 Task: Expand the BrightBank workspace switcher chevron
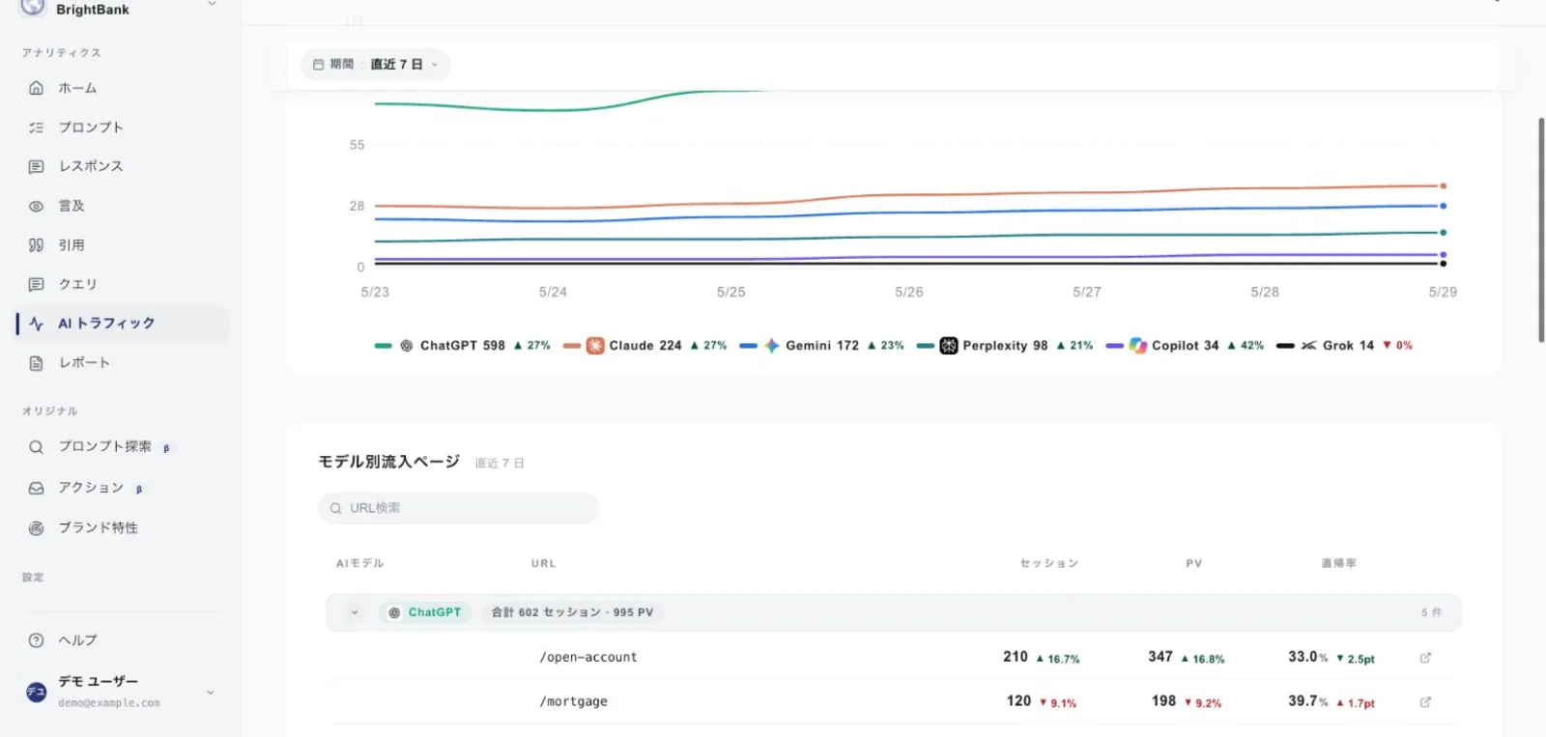pyautogui.click(x=212, y=5)
